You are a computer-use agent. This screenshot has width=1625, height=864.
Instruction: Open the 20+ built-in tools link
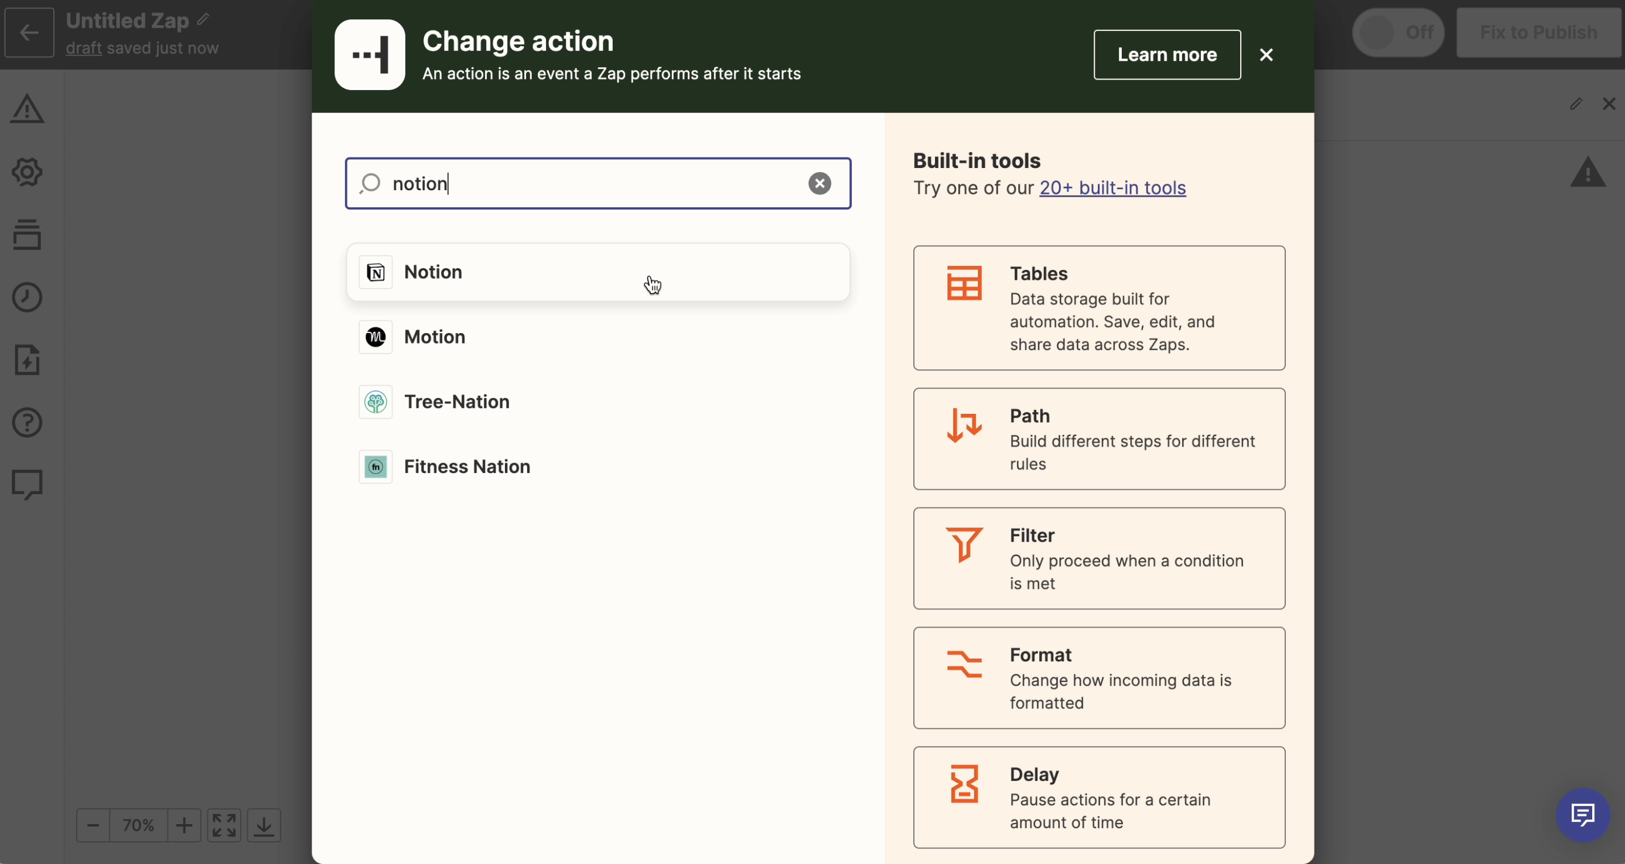1112,188
